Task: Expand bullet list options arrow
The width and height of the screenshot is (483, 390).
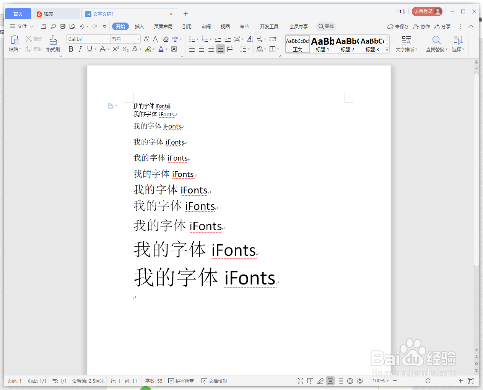Action: click(x=197, y=39)
